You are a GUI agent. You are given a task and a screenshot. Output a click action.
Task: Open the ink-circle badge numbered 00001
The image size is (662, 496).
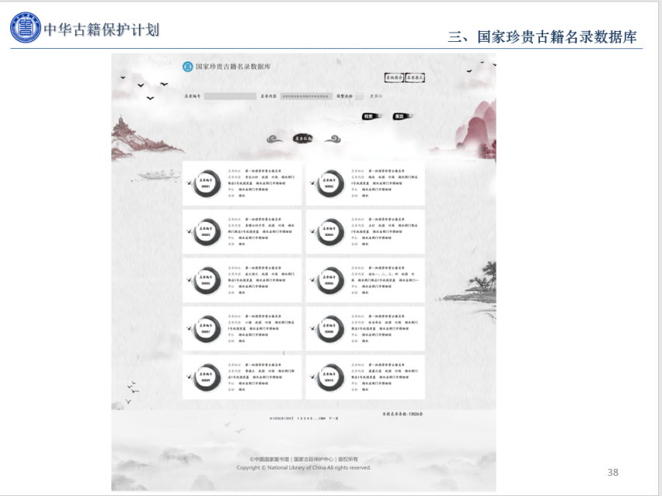tap(206, 183)
